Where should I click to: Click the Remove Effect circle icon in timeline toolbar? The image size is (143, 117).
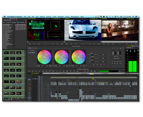pos(53,71)
